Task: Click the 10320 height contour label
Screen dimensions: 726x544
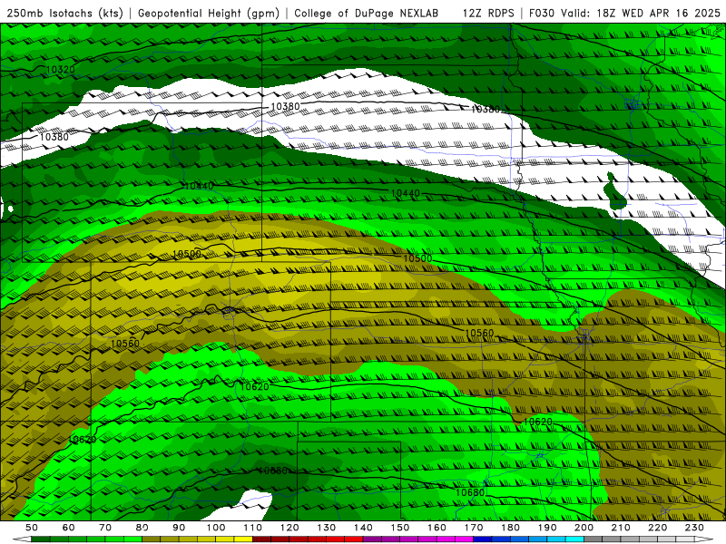Action: click(60, 70)
